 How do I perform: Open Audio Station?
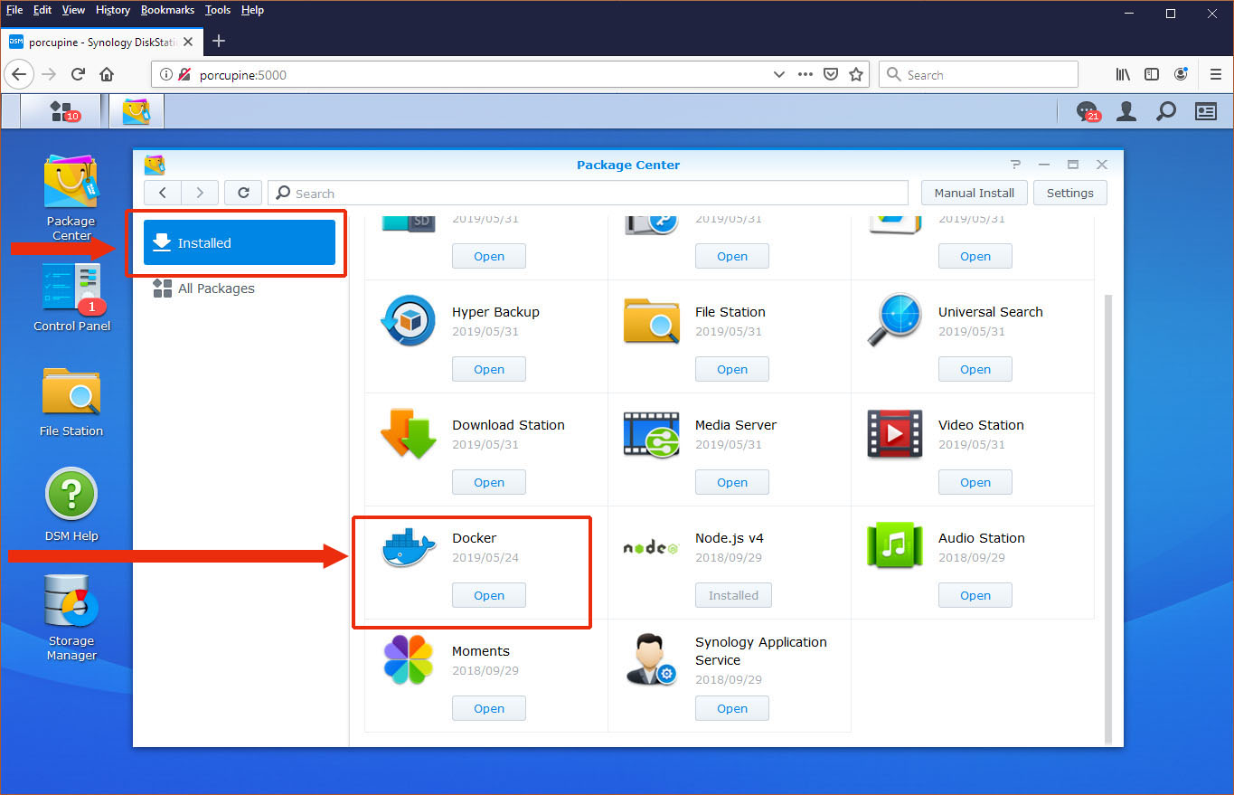pos(975,595)
